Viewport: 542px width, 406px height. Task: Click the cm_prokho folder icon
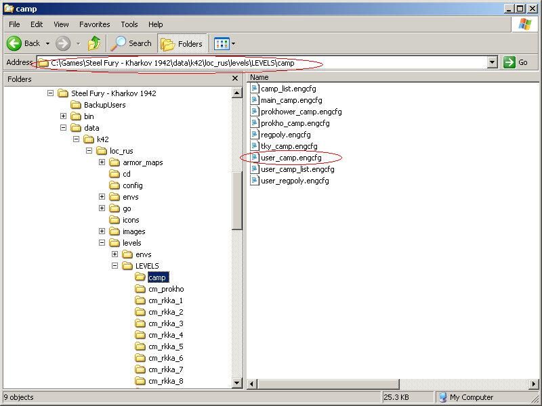[x=140, y=289]
